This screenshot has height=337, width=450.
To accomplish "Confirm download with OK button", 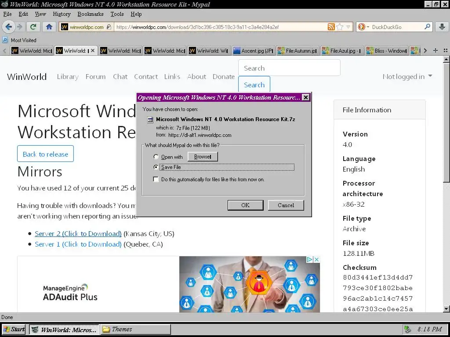I will 245,205.
